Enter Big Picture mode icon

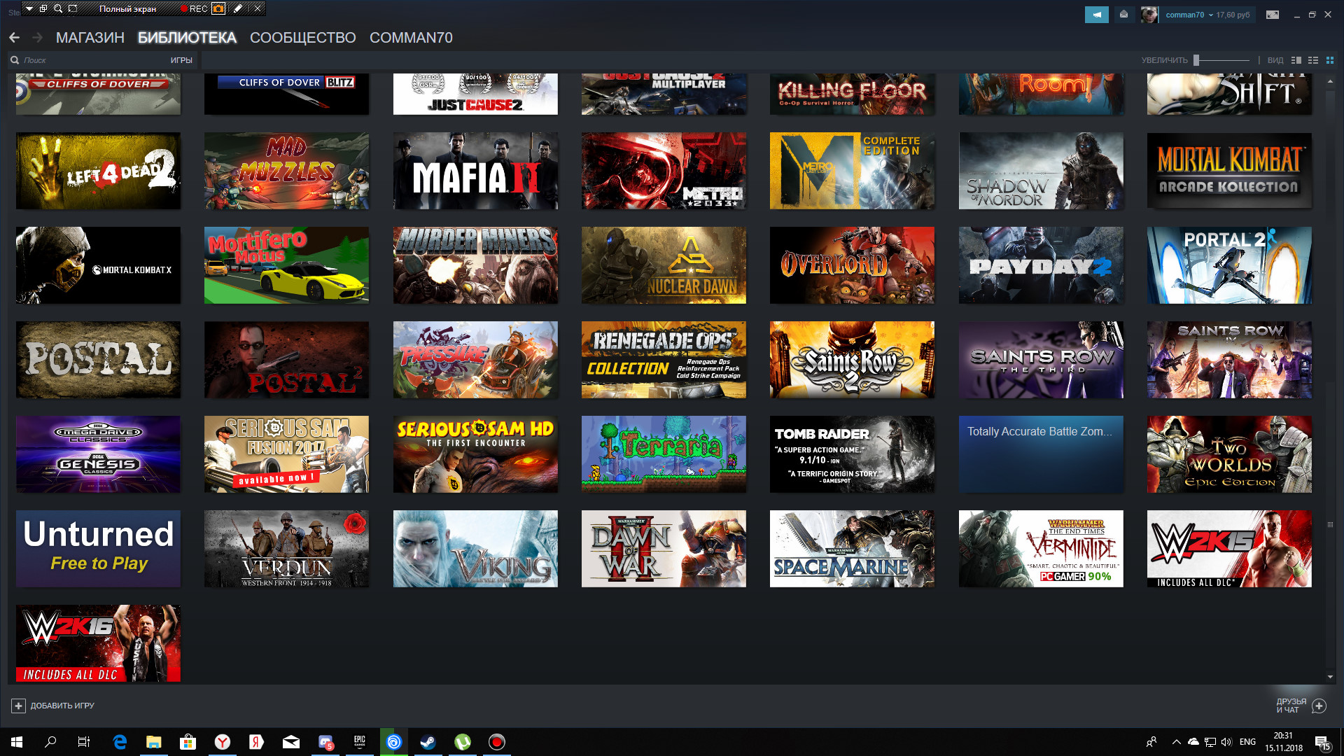point(1273,15)
